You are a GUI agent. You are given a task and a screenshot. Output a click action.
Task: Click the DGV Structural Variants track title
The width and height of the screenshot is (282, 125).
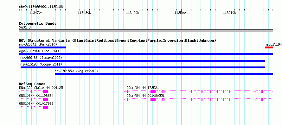pos(118,41)
